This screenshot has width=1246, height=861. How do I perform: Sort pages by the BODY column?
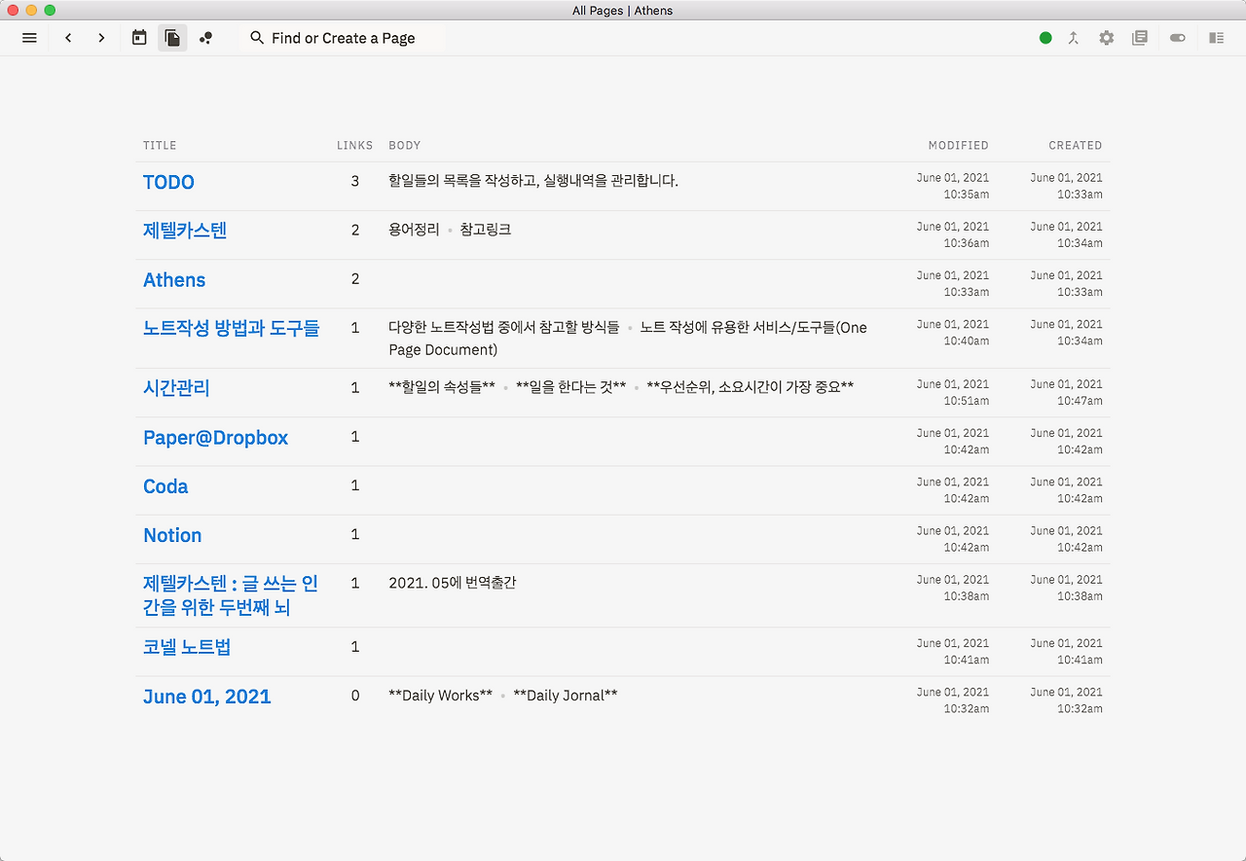pos(405,145)
